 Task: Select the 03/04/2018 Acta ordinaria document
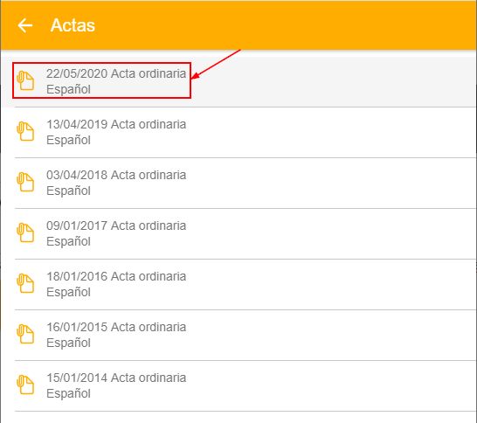pyautogui.click(x=238, y=184)
